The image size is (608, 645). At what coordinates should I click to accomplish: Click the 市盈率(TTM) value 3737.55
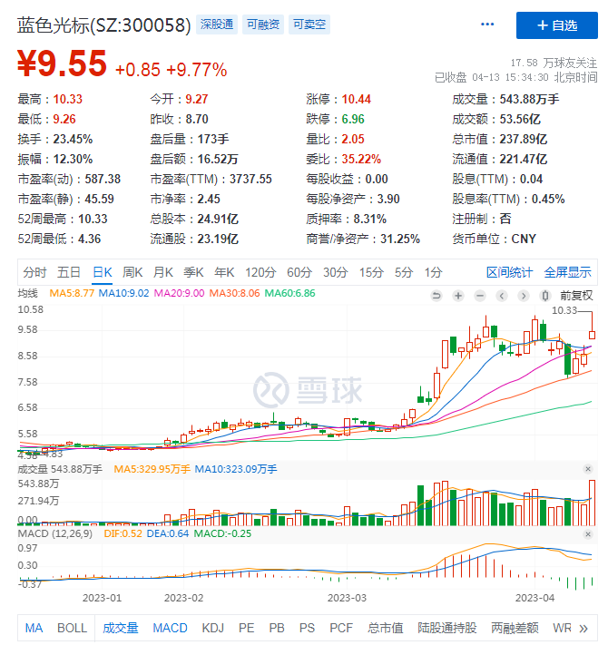250,180
